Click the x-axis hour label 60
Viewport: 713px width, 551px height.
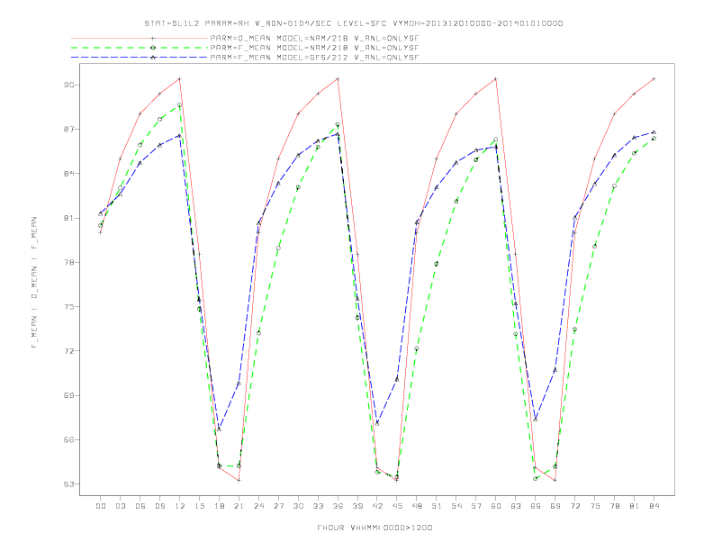496,506
